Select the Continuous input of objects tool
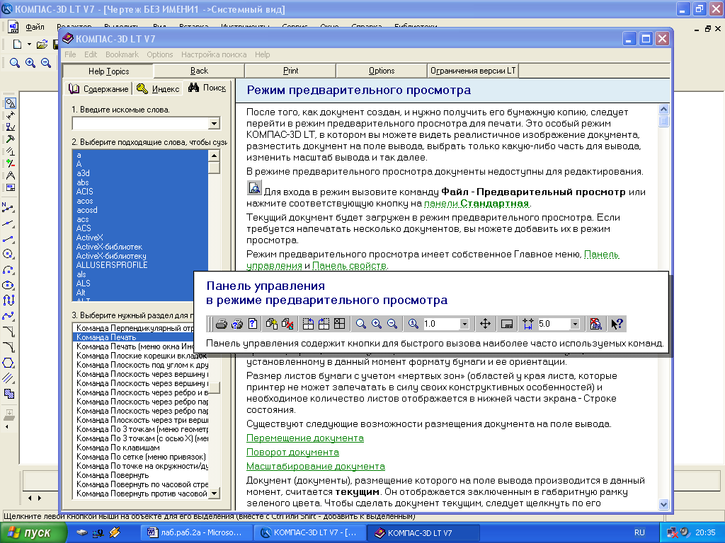The height and width of the screenshot is (543, 725). [8, 300]
